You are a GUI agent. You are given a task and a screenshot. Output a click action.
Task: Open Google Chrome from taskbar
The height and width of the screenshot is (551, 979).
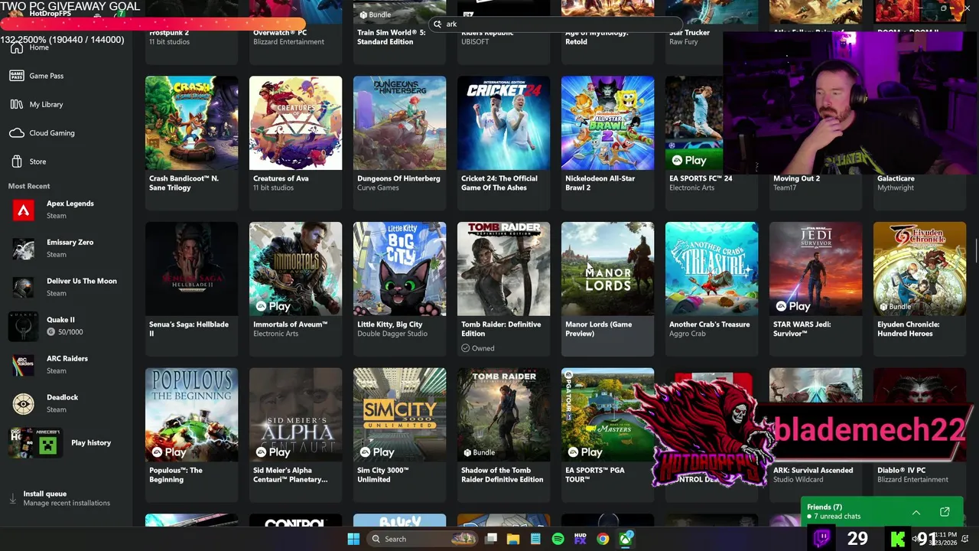coord(603,539)
